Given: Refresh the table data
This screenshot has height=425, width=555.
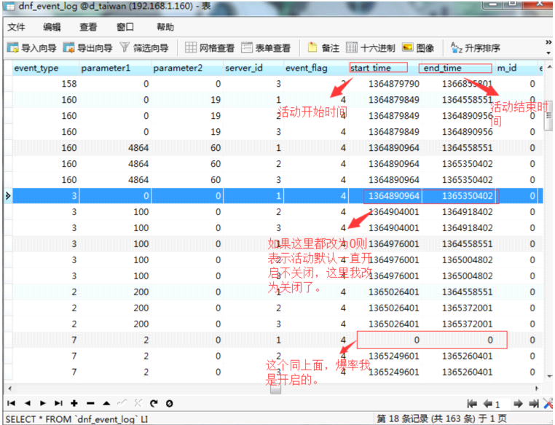Looking at the screenshot, I should pos(154,403).
